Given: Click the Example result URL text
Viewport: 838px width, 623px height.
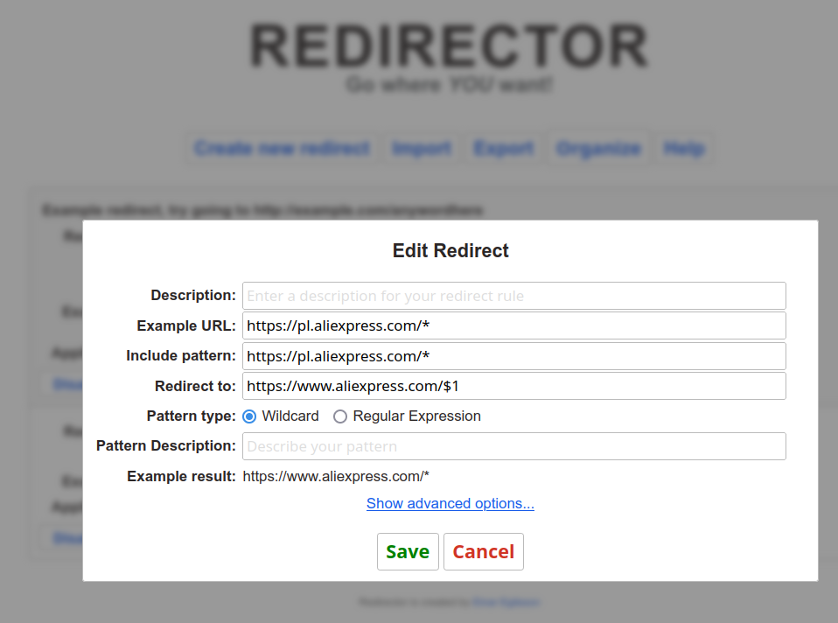Looking at the screenshot, I should tap(336, 477).
